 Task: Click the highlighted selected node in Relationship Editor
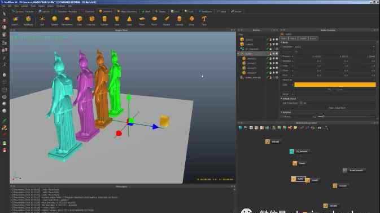tap(298, 179)
